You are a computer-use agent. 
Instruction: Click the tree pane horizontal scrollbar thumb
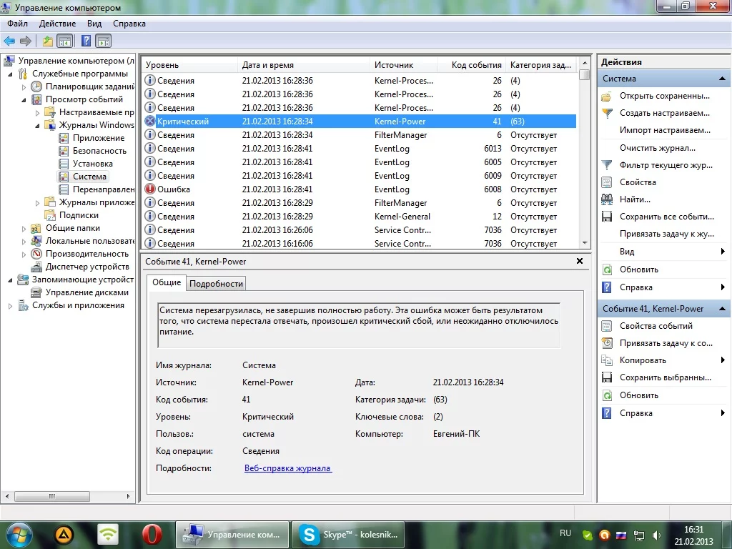(x=52, y=496)
